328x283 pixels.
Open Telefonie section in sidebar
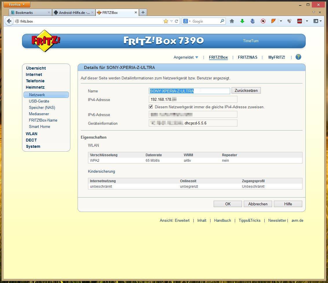tap(35, 81)
